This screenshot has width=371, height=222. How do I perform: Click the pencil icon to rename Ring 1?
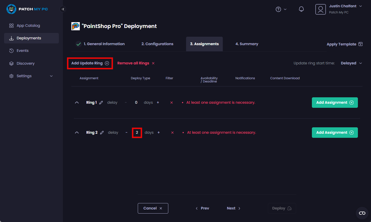(101, 103)
